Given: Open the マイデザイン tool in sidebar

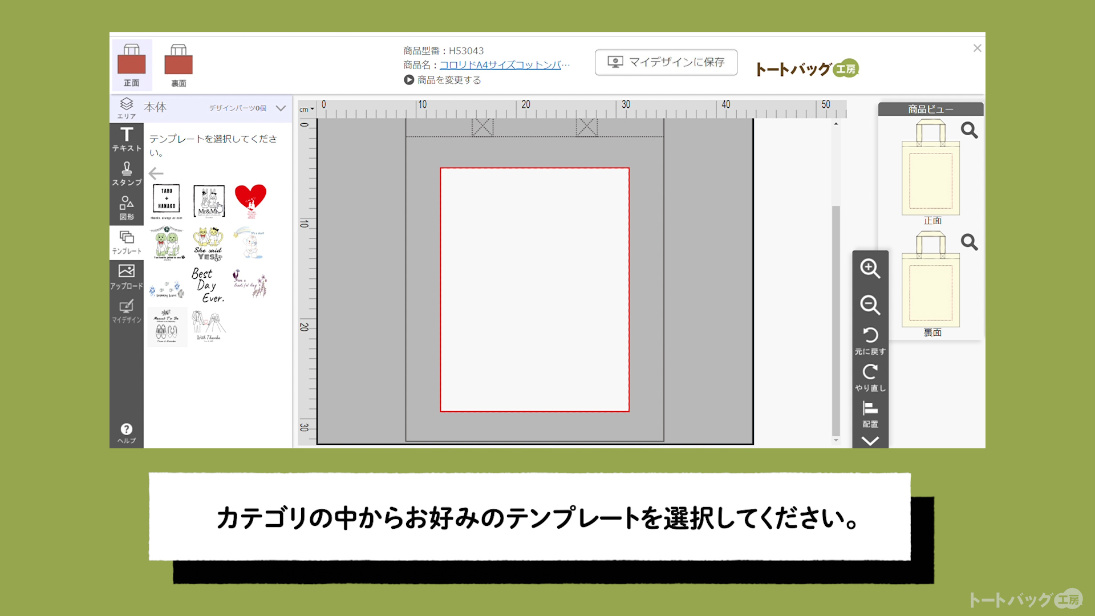Looking at the screenshot, I should [127, 311].
